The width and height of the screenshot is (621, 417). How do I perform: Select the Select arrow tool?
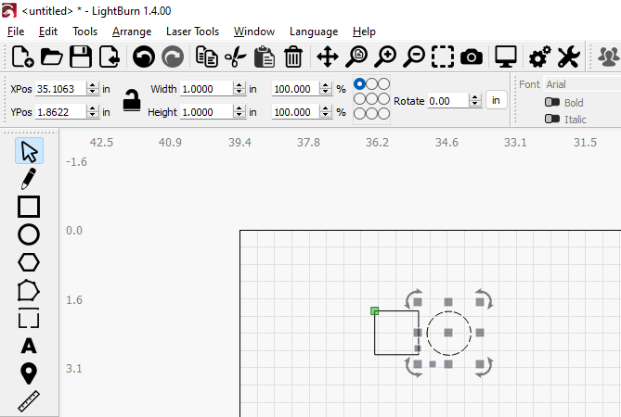30,151
